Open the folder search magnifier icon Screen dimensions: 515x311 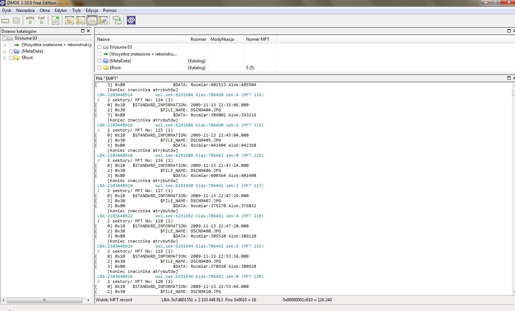103,20
